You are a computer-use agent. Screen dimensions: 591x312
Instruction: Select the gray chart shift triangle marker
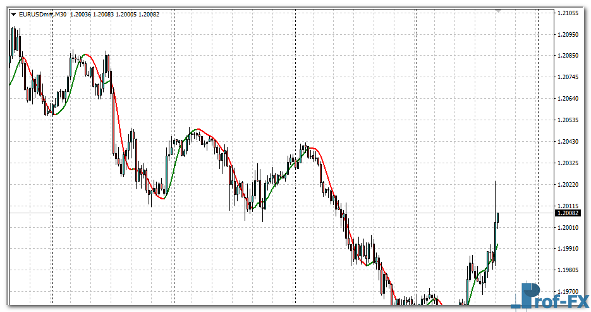[x=498, y=10]
